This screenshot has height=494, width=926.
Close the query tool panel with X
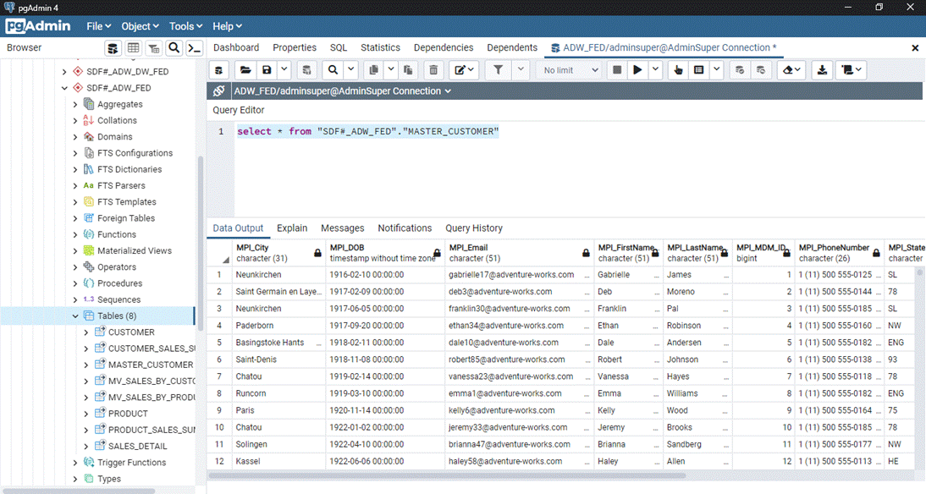pos(915,48)
